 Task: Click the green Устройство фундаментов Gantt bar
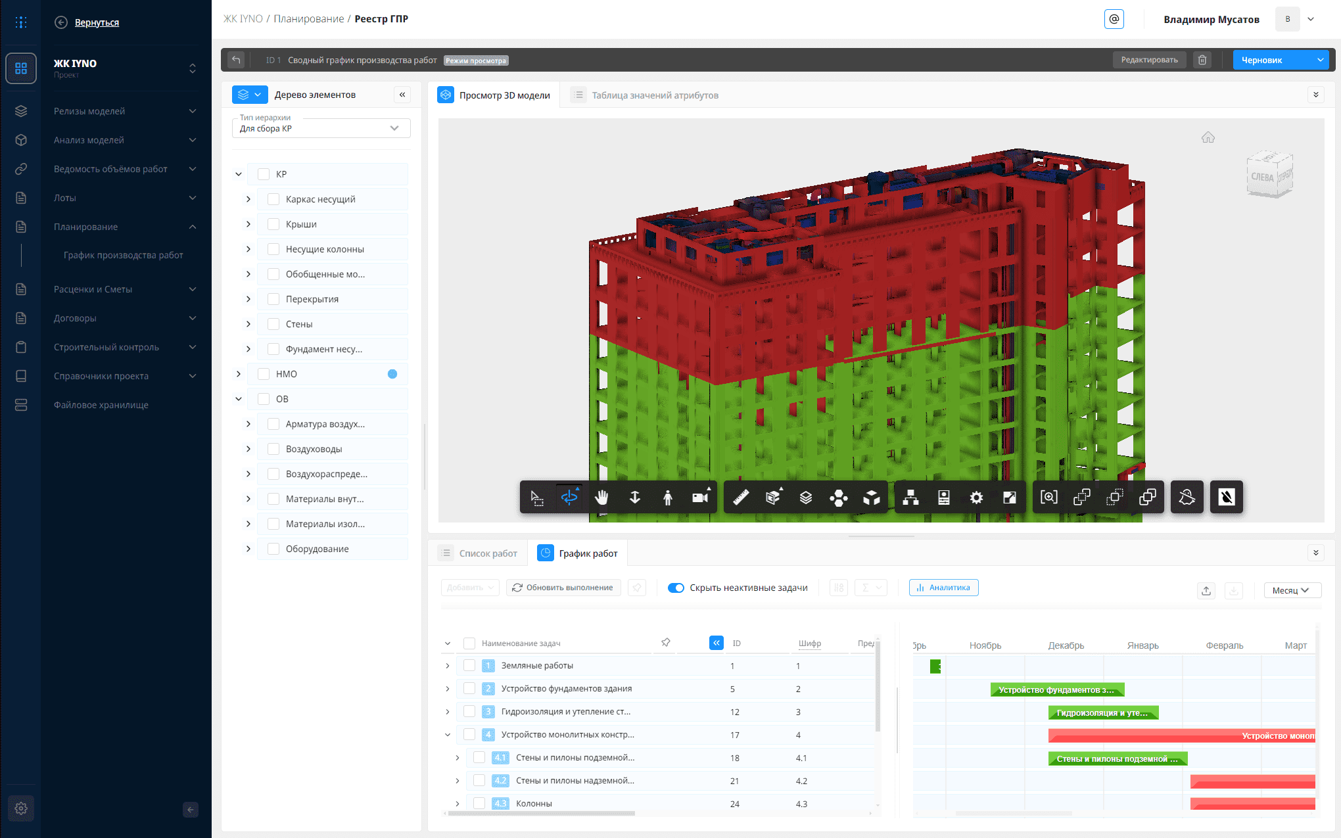1058,689
